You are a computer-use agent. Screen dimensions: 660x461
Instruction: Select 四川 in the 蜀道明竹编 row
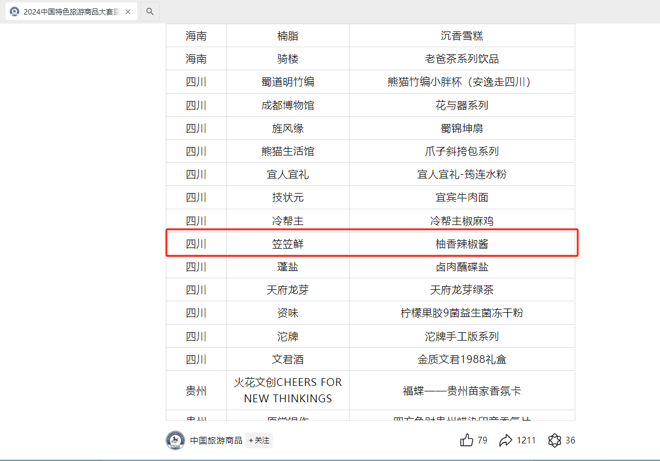196,82
